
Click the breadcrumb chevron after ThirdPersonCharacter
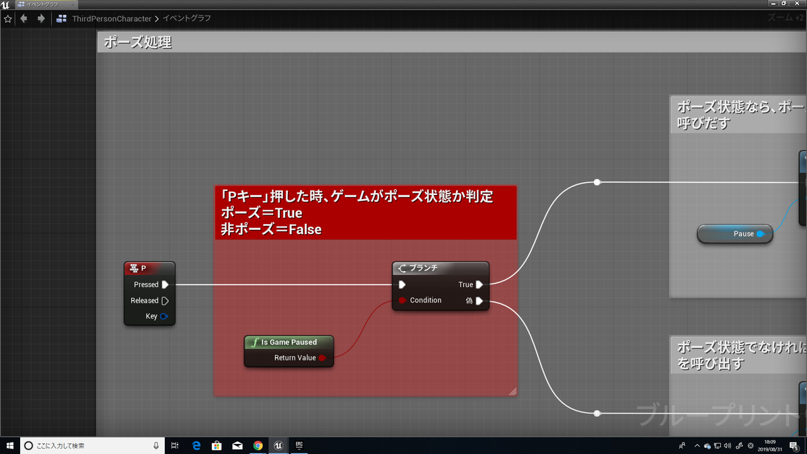coord(156,18)
